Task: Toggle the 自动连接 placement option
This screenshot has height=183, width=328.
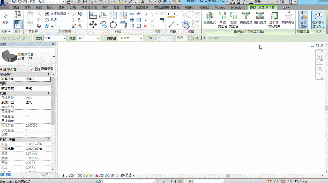Action: pos(303,20)
